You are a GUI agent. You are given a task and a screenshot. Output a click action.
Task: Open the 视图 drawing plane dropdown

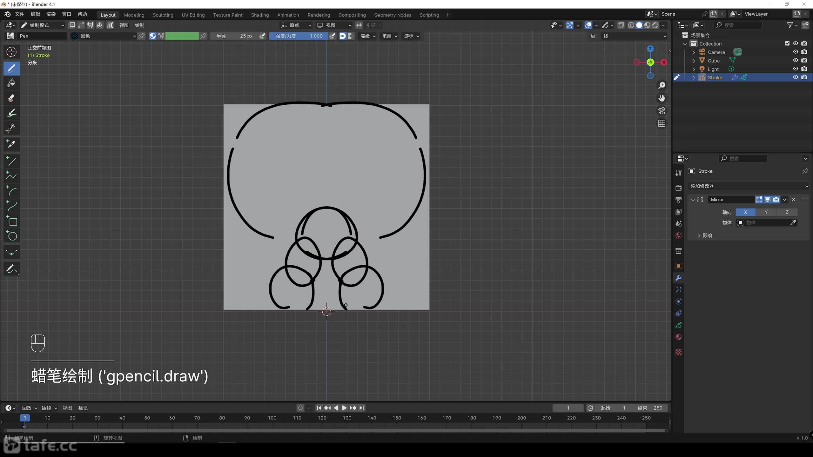click(334, 25)
